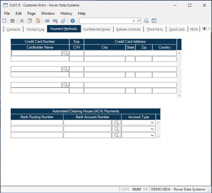Open the History menu
Screen dimensions: 212x193
[x=66, y=13]
